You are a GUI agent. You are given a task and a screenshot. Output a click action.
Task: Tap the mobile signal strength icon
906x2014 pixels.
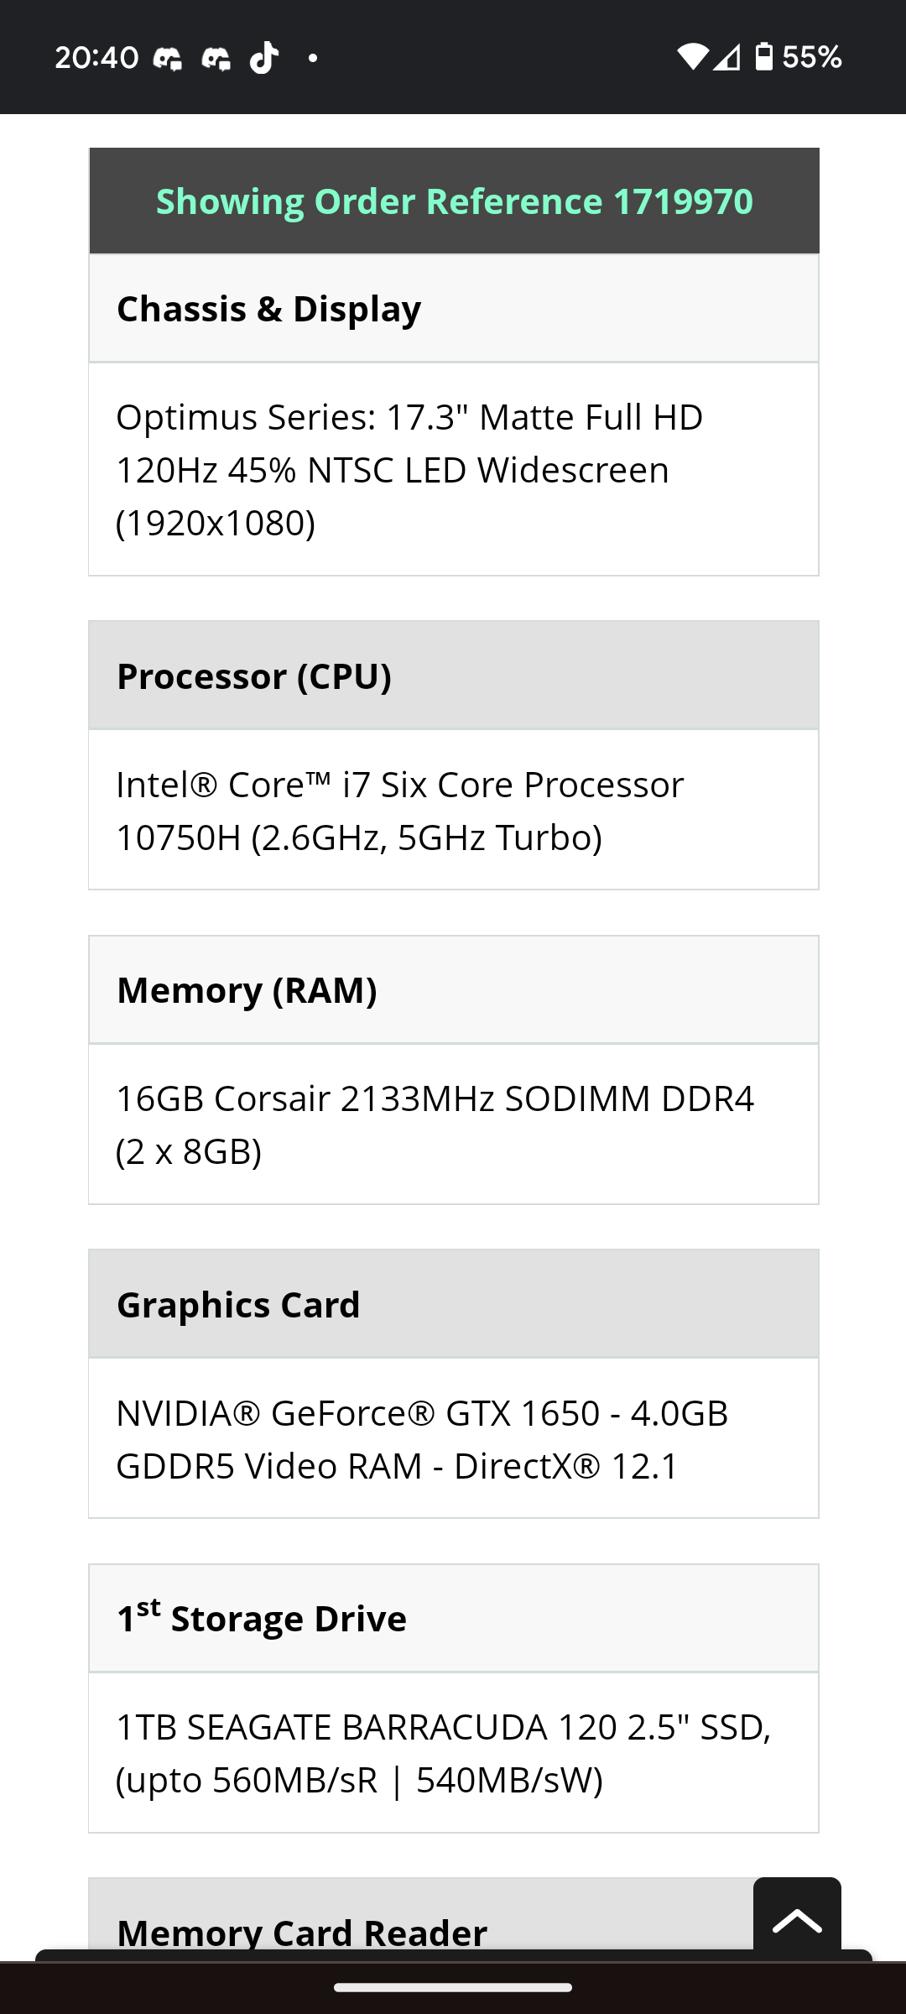tap(727, 57)
